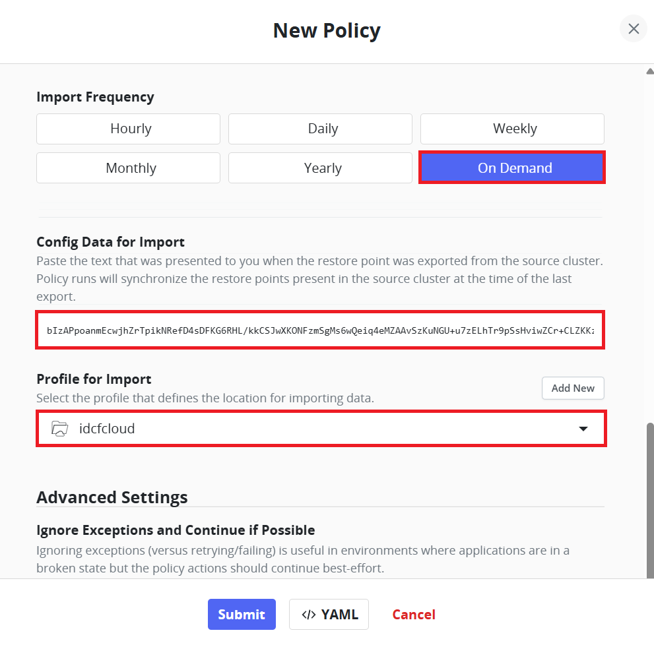This screenshot has width=654, height=645.
Task: Cancel the policy creation
Action: point(413,614)
